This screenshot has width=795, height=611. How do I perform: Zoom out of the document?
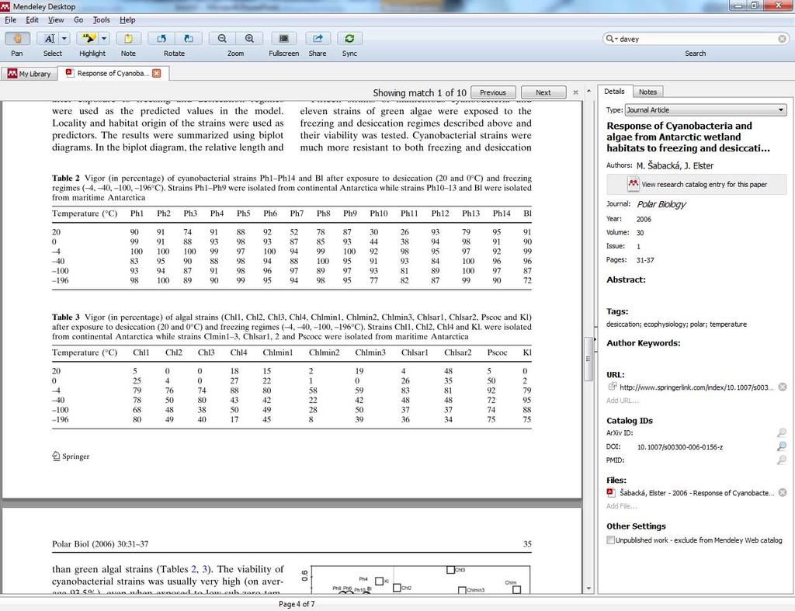222,39
